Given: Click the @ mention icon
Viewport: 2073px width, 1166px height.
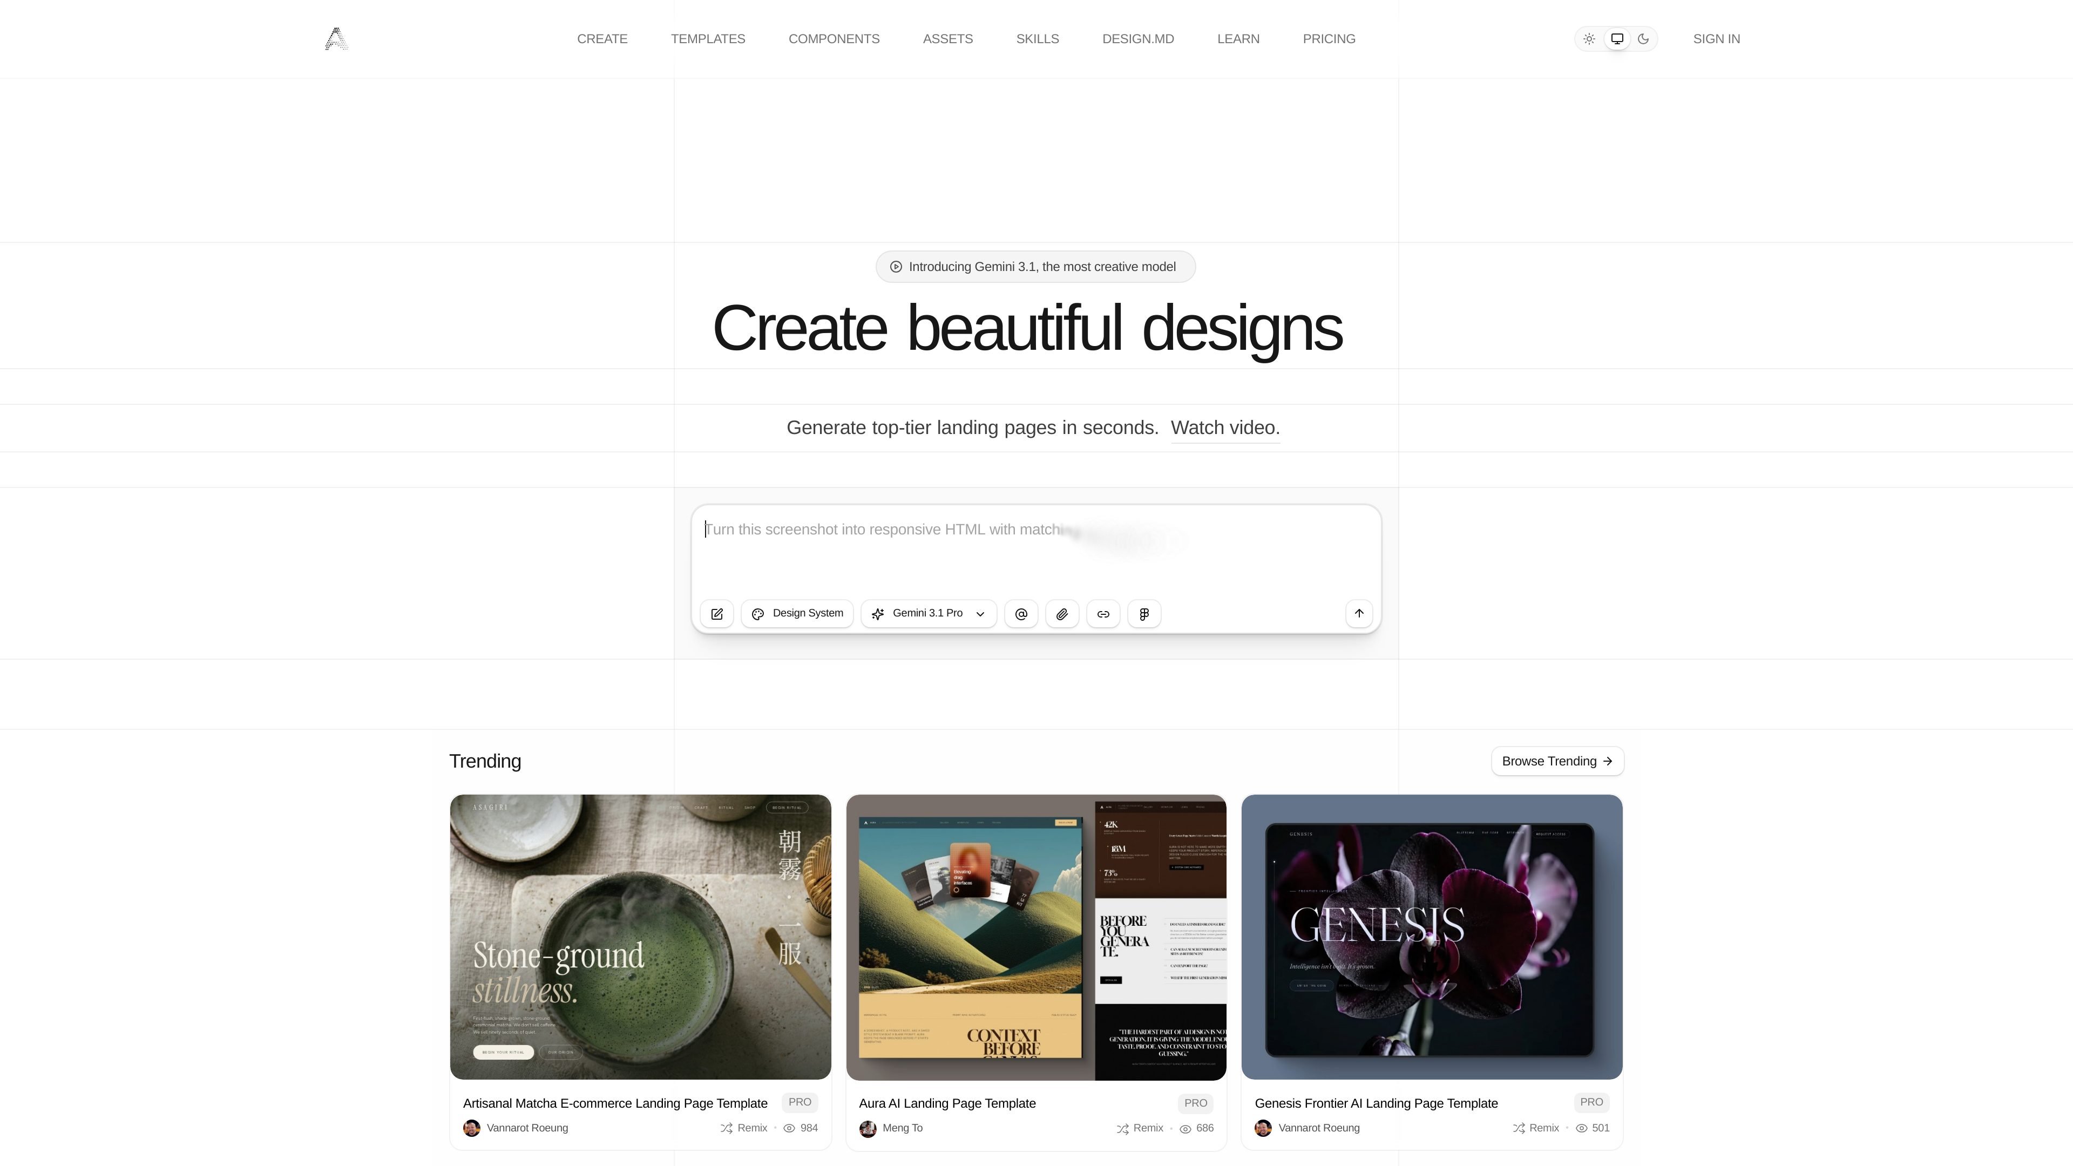Looking at the screenshot, I should pos(1021,614).
